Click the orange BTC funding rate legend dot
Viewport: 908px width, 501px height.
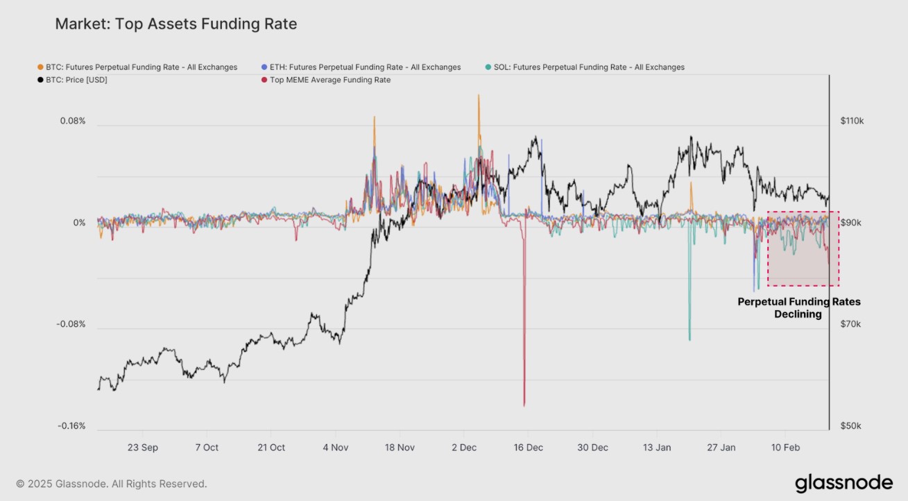coord(40,67)
